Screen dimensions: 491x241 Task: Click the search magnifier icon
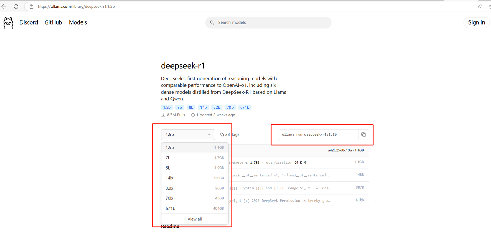pyautogui.click(x=212, y=22)
